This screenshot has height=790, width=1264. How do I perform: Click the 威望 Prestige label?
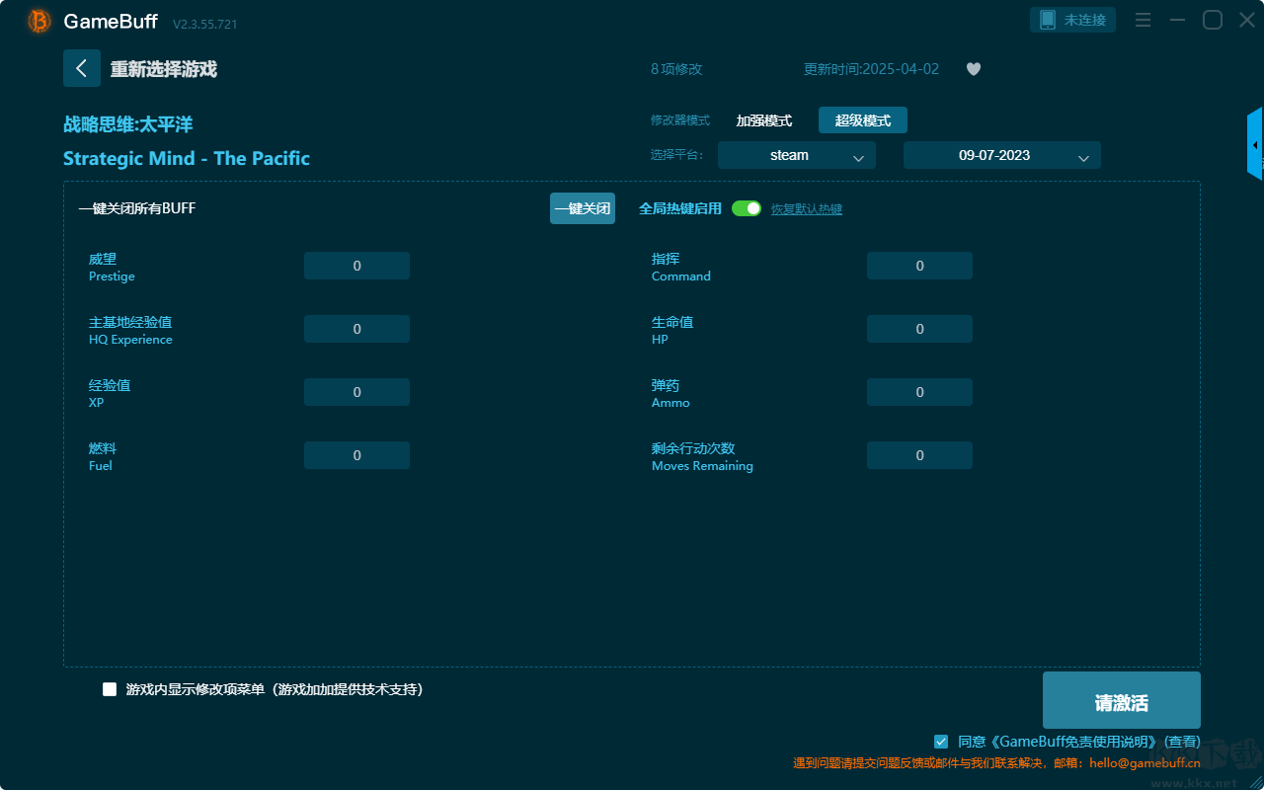[x=112, y=267]
